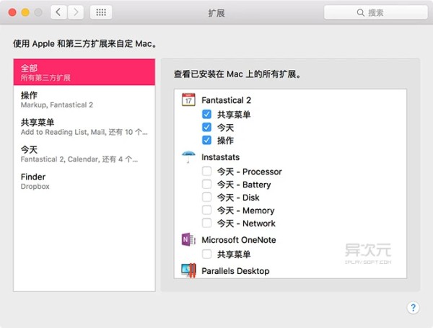Enable 今天 - Disk checkbox
433x328 pixels.
[206, 198]
